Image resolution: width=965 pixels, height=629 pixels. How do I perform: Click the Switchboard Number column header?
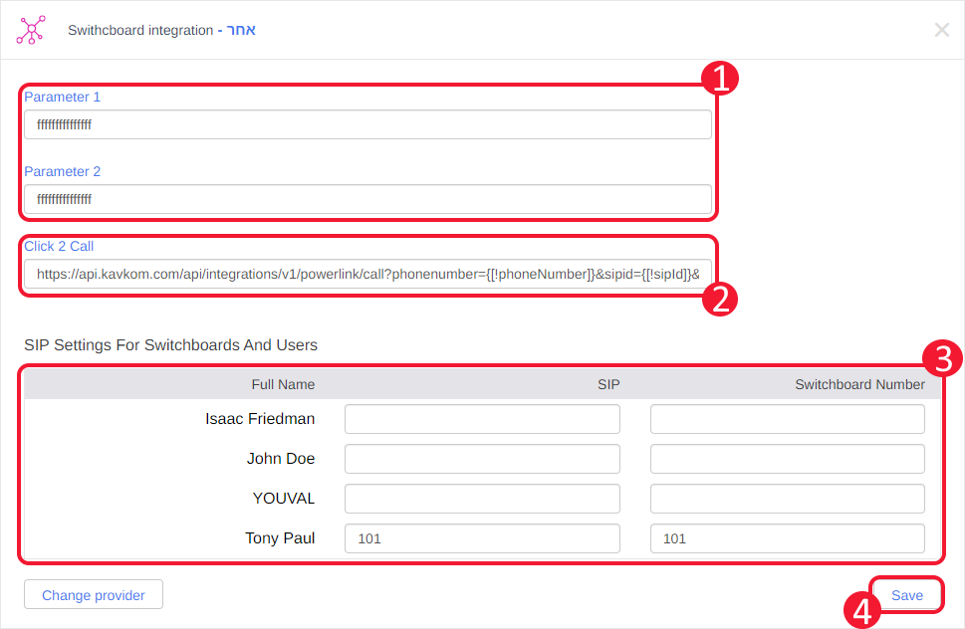[859, 384]
